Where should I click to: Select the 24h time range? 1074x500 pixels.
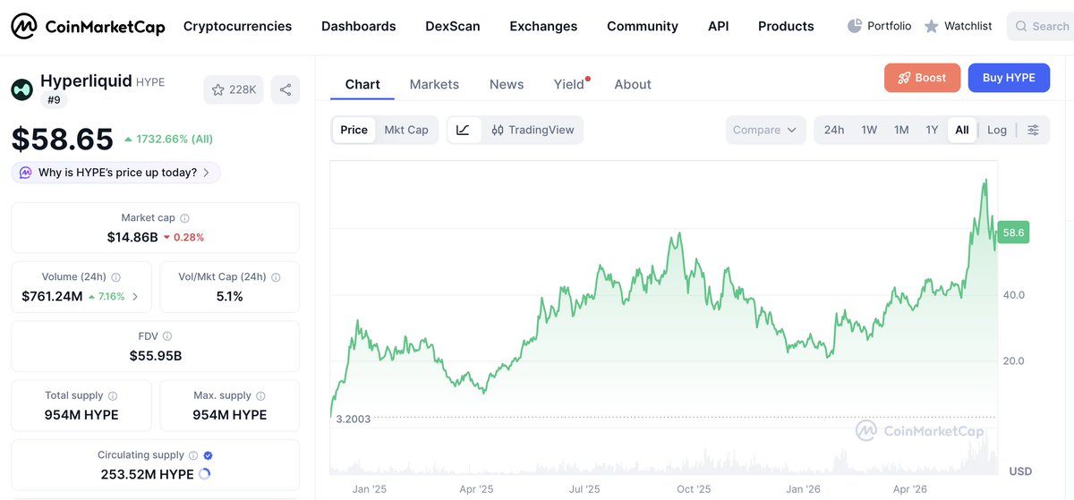point(834,130)
